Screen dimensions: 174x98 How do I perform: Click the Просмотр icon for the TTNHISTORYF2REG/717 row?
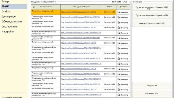(119, 79)
